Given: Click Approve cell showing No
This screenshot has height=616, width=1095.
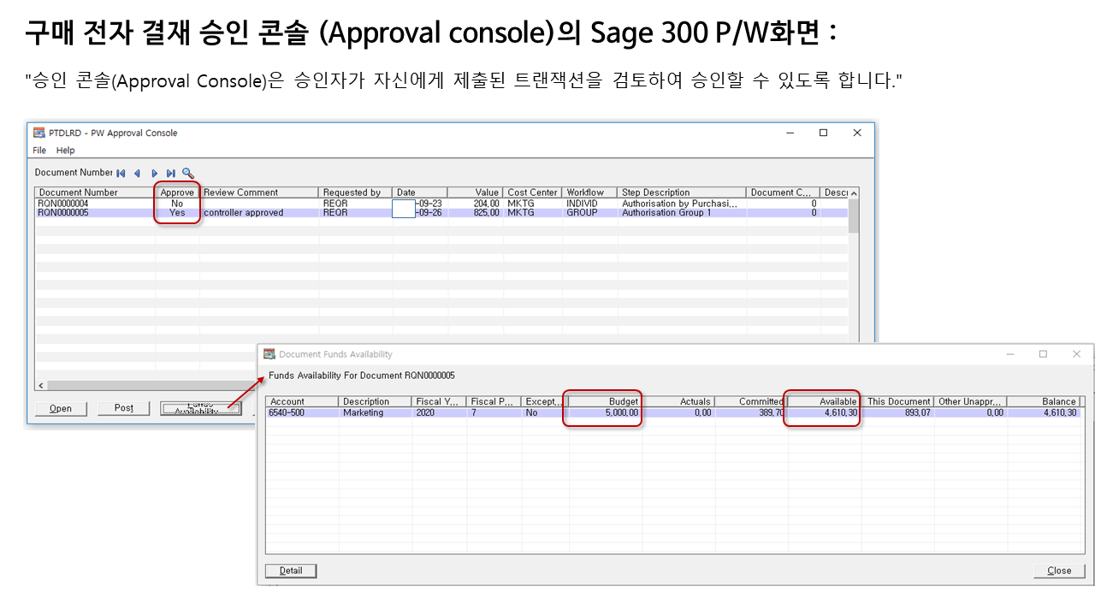Looking at the screenshot, I should pyautogui.click(x=177, y=204).
